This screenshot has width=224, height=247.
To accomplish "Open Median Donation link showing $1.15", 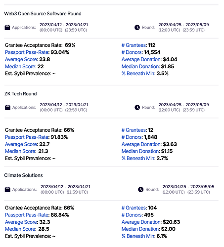I will click(x=140, y=151).
